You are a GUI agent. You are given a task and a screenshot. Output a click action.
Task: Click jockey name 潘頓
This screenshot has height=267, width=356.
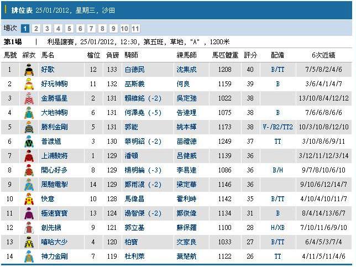[x=131, y=156]
